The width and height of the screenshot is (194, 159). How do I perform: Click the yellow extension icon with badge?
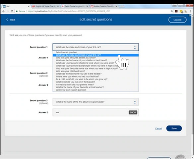(x=181, y=12)
